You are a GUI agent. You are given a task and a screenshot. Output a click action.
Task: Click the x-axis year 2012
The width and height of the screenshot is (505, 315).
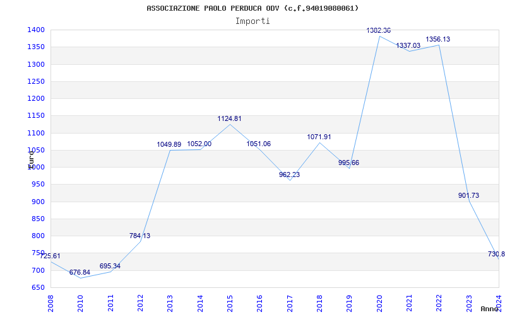(140, 303)
